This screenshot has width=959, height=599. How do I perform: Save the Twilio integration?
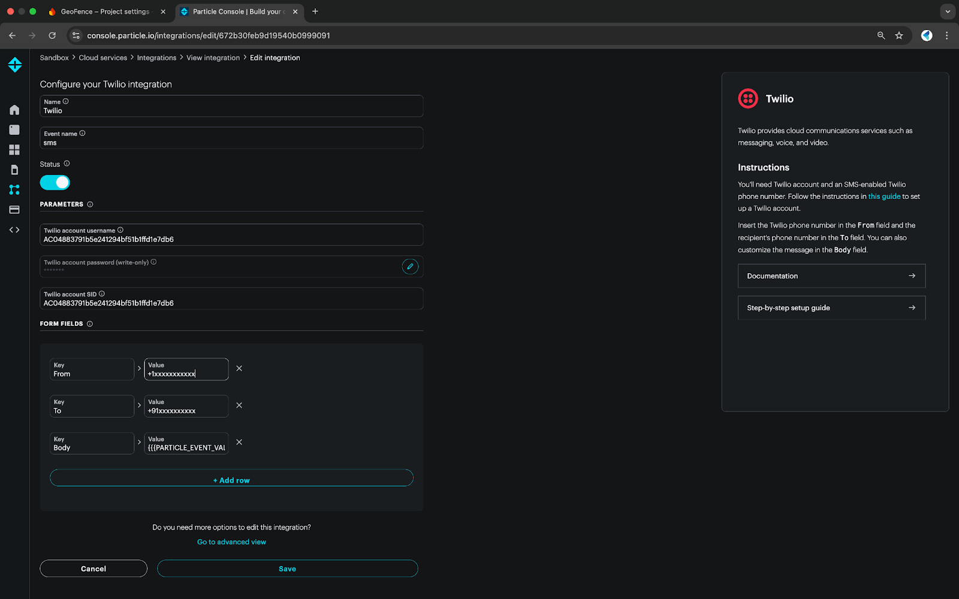point(287,568)
